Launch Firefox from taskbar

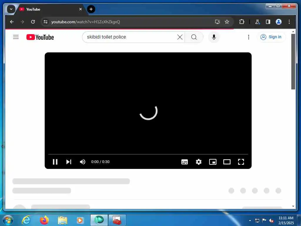click(x=44, y=220)
